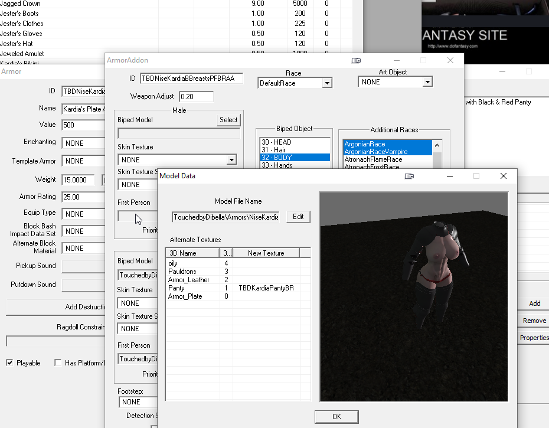Viewport: 549px width, 428px height.
Task: Click the TBDKardiaPantyBR texture entry
Action: click(x=266, y=288)
